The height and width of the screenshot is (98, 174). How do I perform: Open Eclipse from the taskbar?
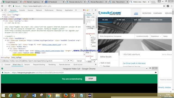pyautogui.click(x=89, y=96)
